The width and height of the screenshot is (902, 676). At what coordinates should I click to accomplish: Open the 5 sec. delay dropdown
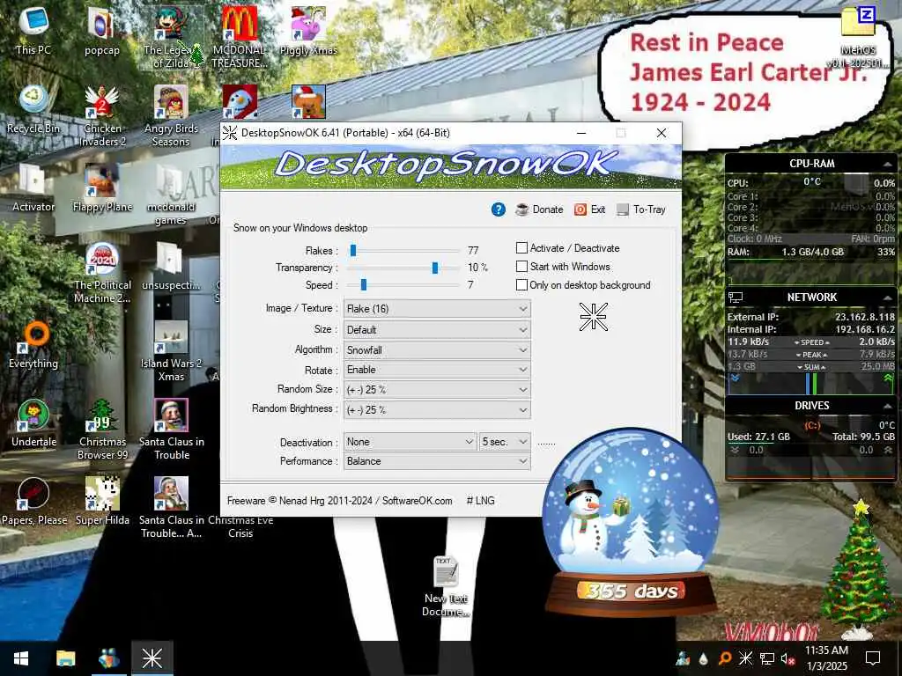click(x=505, y=442)
